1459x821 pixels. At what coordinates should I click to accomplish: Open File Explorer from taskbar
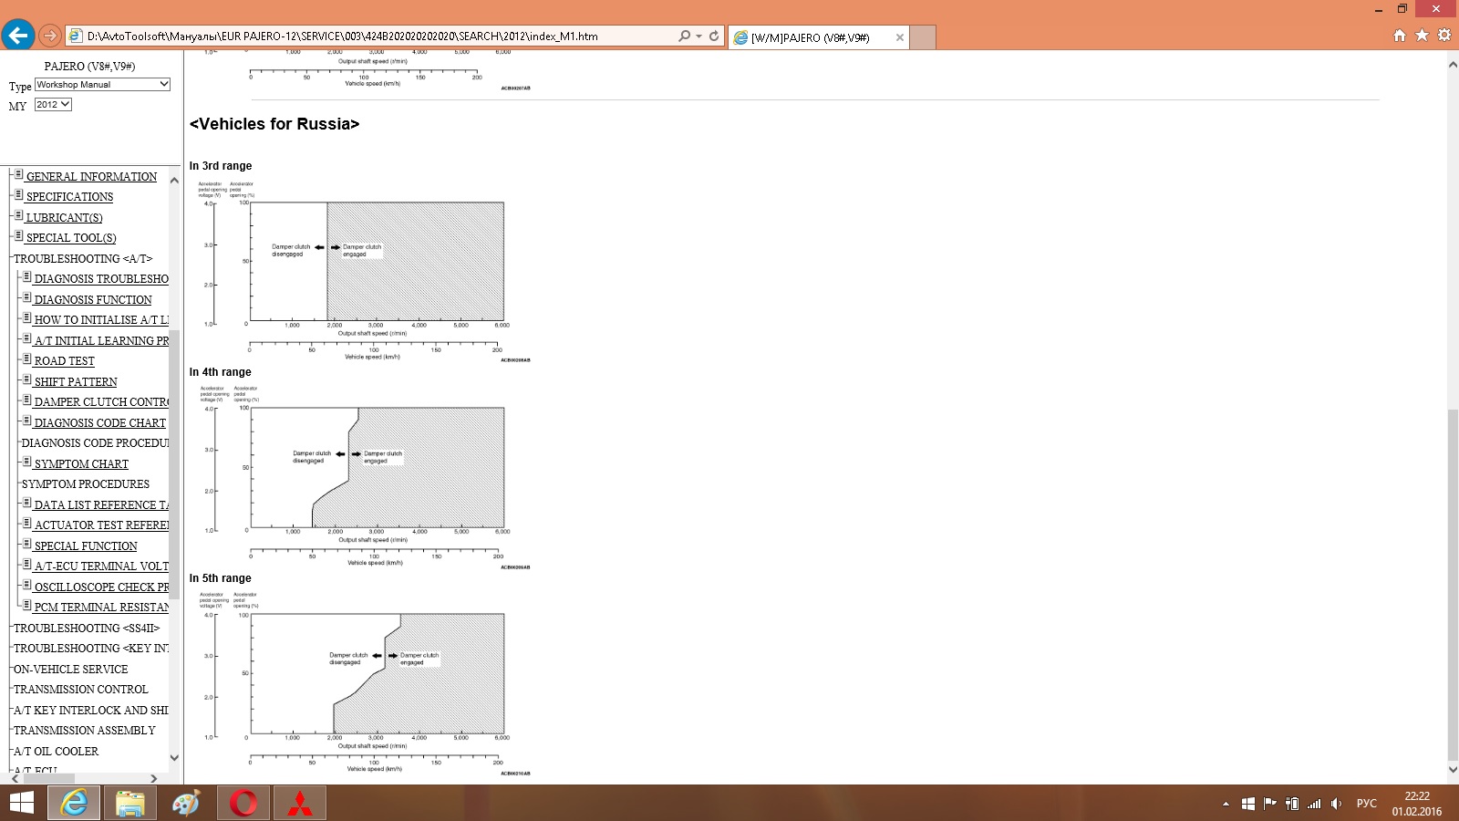click(130, 804)
